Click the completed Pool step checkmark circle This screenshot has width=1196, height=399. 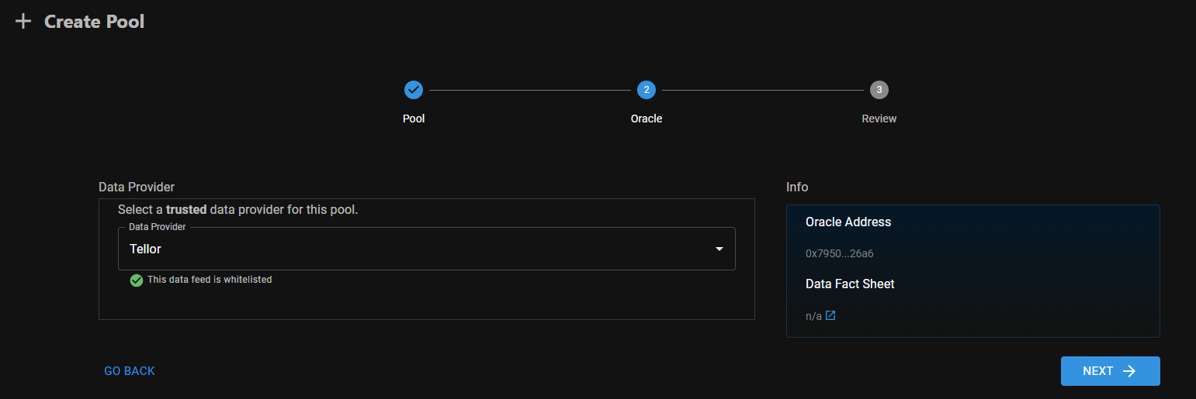[414, 90]
